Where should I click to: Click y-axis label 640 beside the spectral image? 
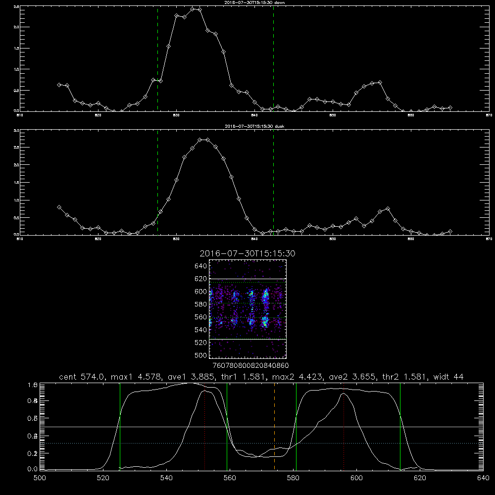pos(201,266)
